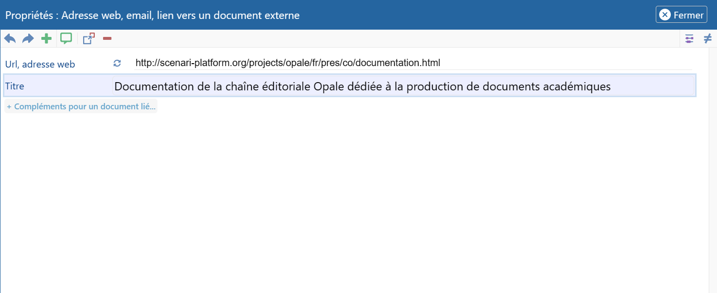This screenshot has height=293, width=717.
Task: Click into the Titre text field
Action: pos(403,86)
